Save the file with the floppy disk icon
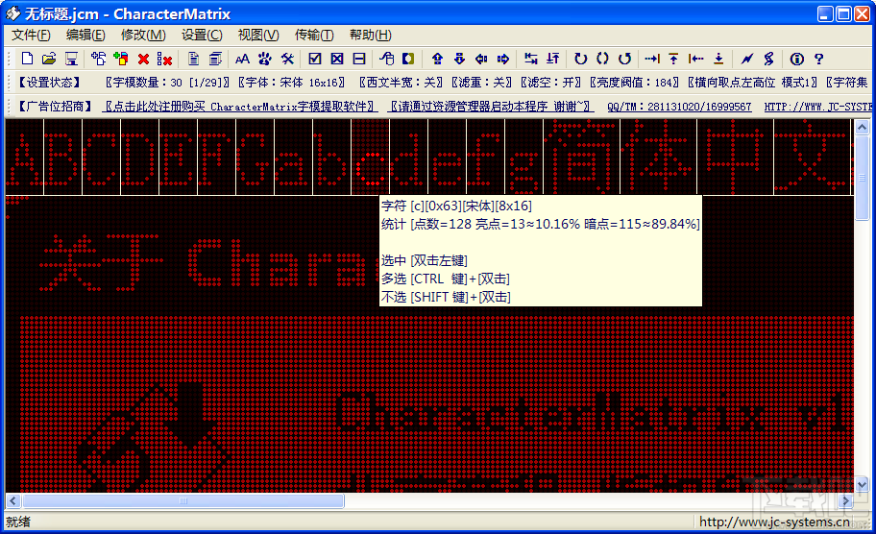 click(71, 59)
